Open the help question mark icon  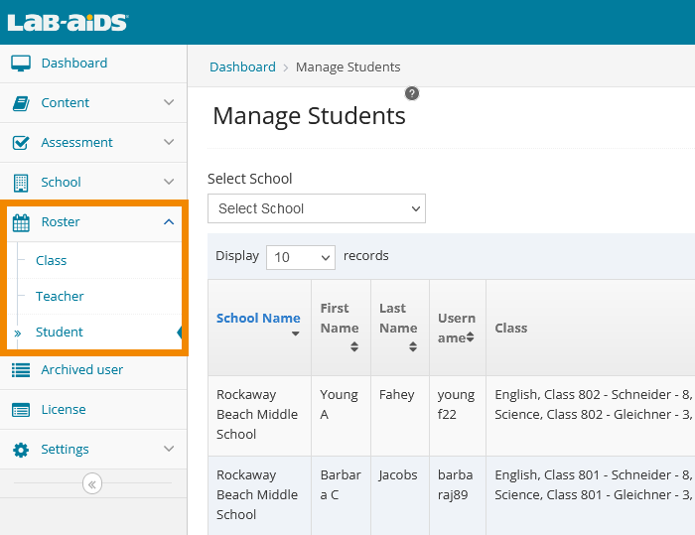412,93
